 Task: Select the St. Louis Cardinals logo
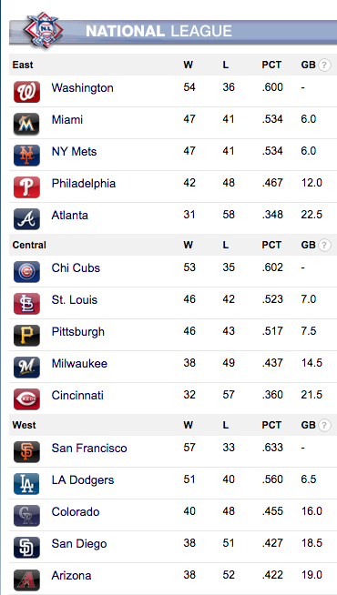(26, 304)
